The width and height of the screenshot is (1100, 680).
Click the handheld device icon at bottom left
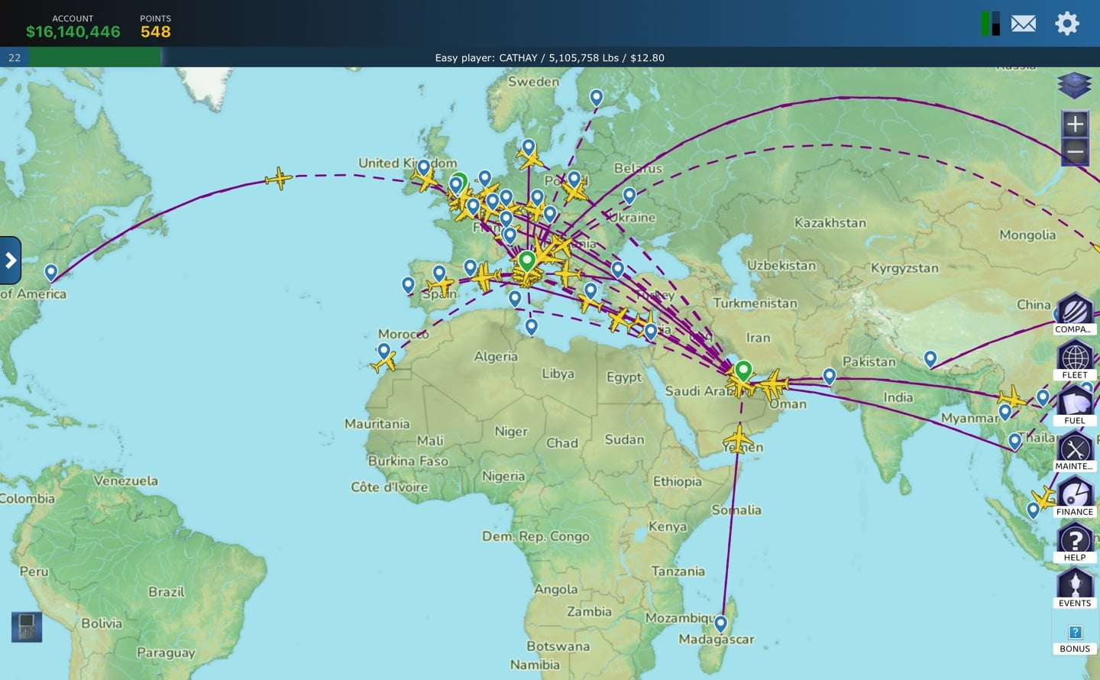tap(27, 627)
